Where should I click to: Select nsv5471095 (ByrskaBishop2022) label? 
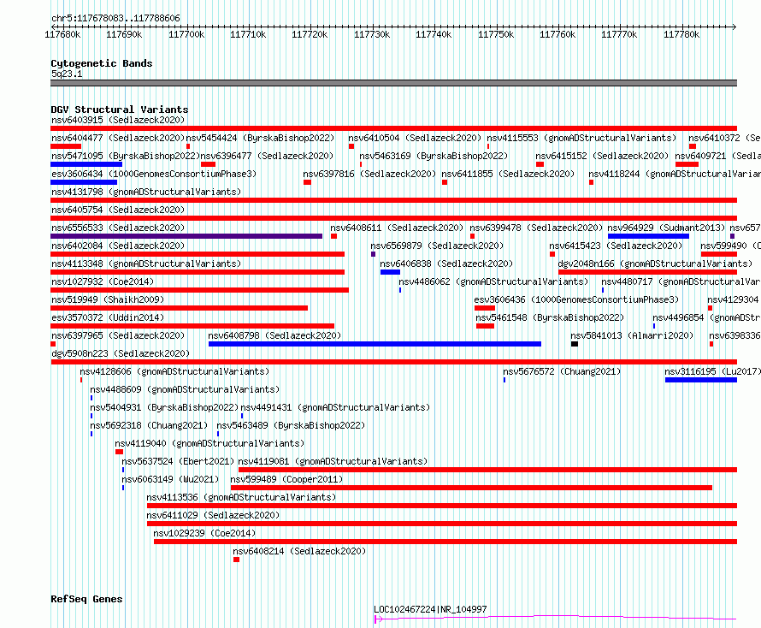click(x=126, y=156)
